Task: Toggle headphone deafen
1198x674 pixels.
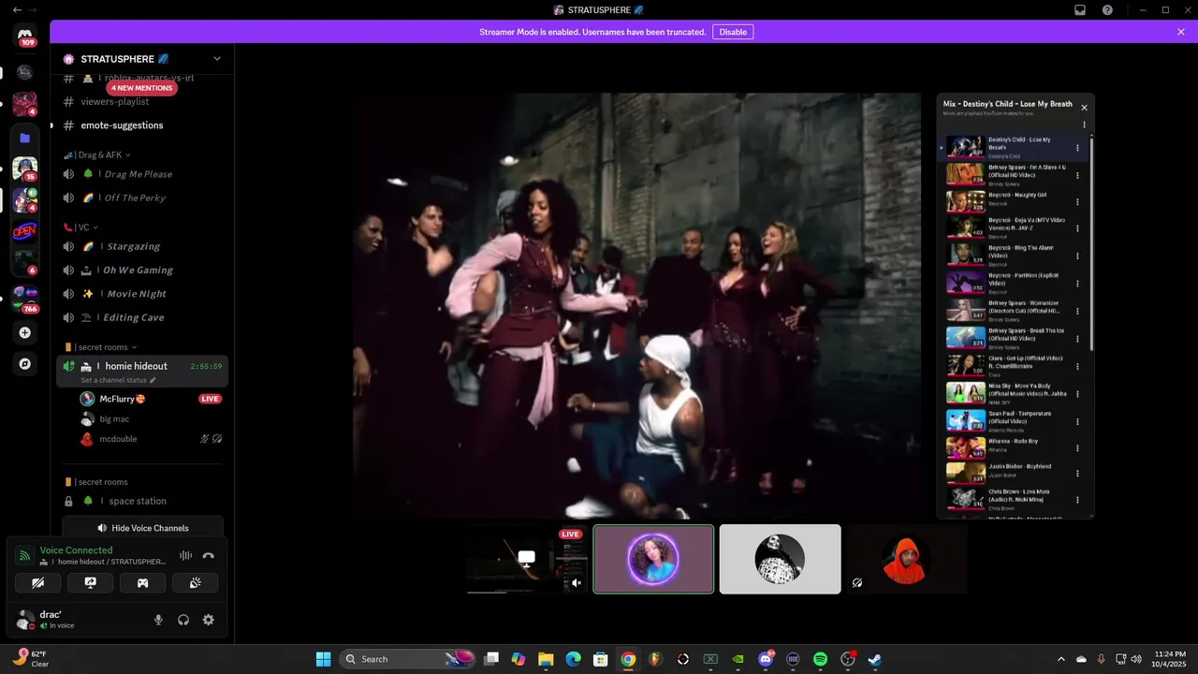Action: 183,620
